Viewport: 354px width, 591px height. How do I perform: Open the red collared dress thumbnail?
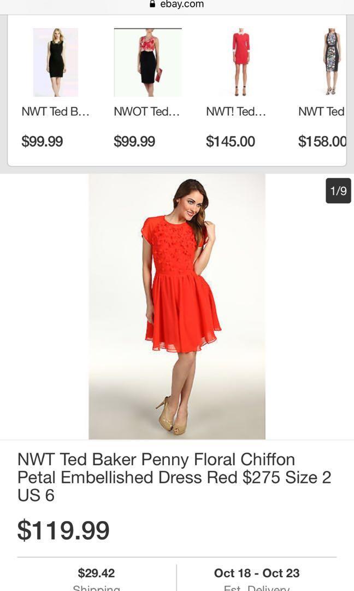point(241,62)
